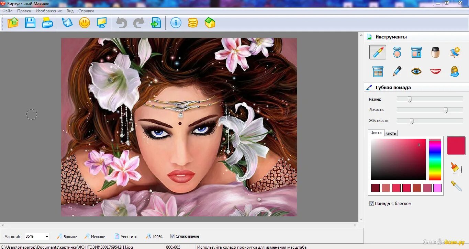Save the image with the blue floppy disk icon

pos(30,23)
